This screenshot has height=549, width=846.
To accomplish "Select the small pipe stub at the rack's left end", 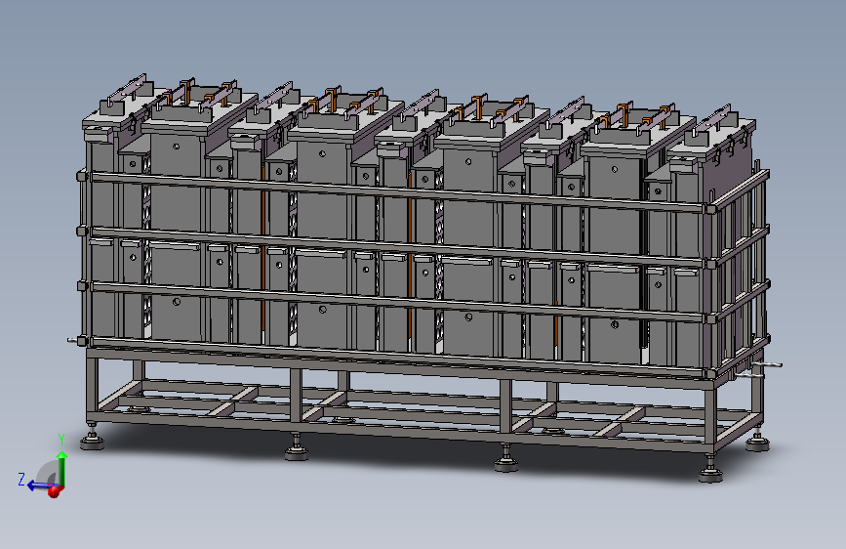I will click(x=72, y=340).
